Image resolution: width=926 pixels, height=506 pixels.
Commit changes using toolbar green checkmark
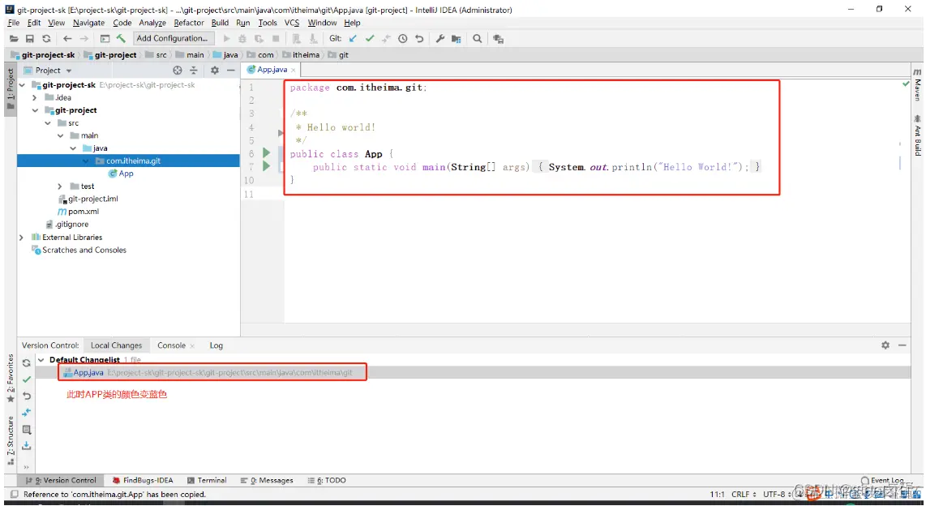[x=370, y=39]
